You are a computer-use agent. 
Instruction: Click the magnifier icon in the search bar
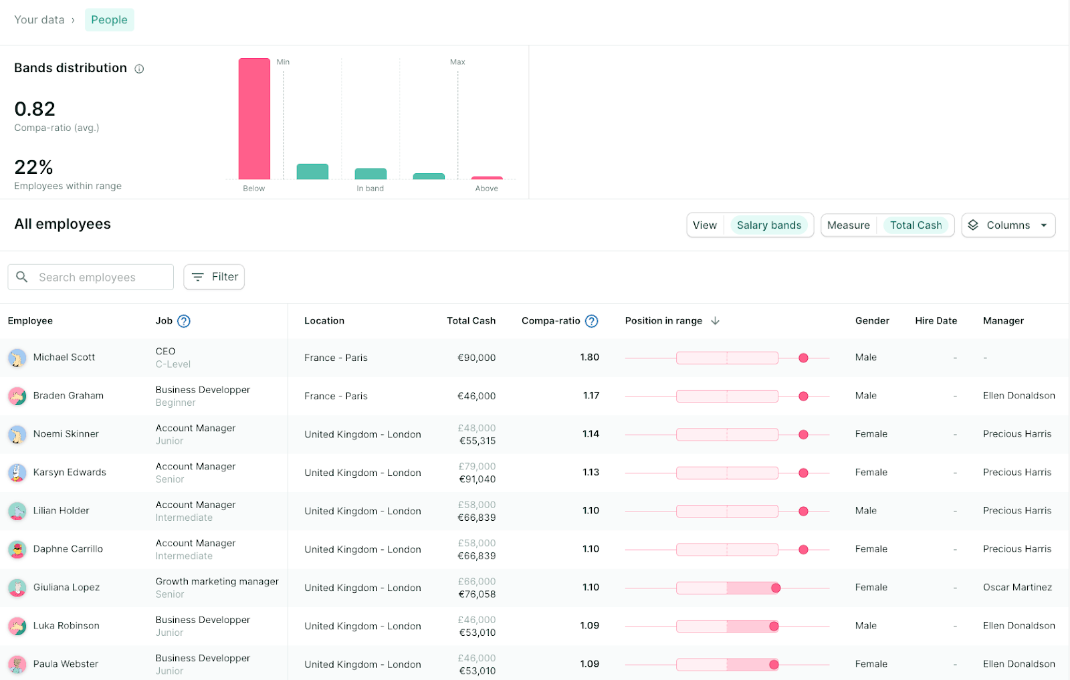tap(22, 277)
